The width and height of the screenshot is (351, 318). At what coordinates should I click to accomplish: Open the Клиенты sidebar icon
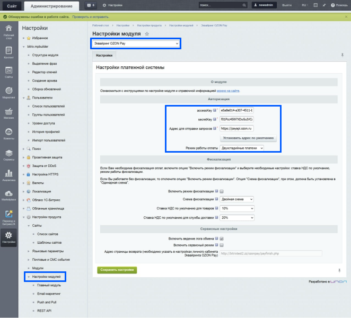pyautogui.click(x=8, y=134)
